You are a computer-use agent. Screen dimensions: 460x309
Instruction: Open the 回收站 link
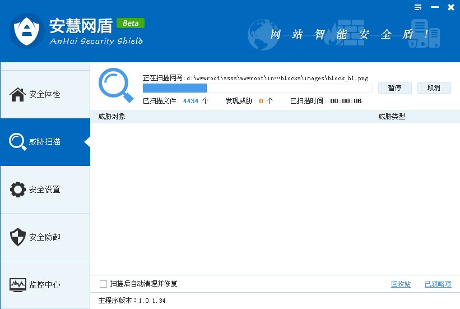coord(401,284)
